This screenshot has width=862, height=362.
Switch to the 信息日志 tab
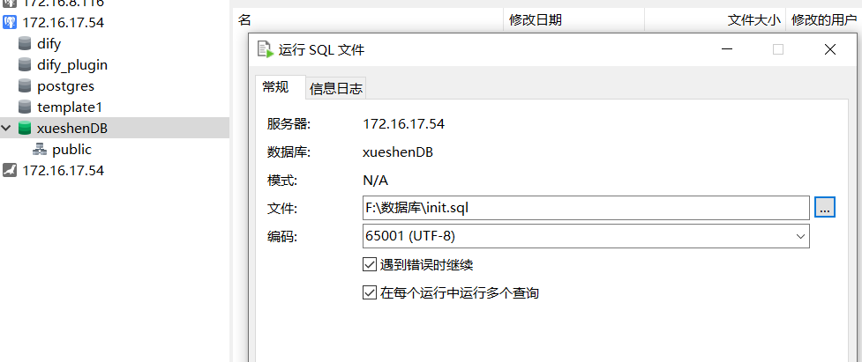point(335,88)
